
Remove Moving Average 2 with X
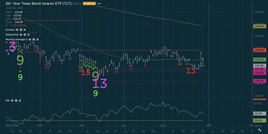[37, 39]
